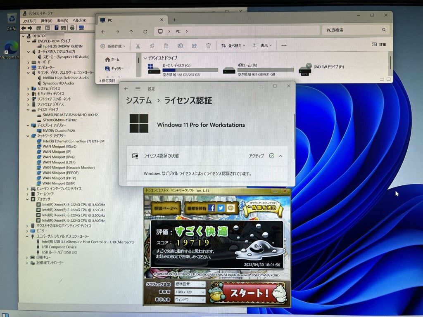Select WAN Miniport (Network Monitor) entry

(66, 168)
